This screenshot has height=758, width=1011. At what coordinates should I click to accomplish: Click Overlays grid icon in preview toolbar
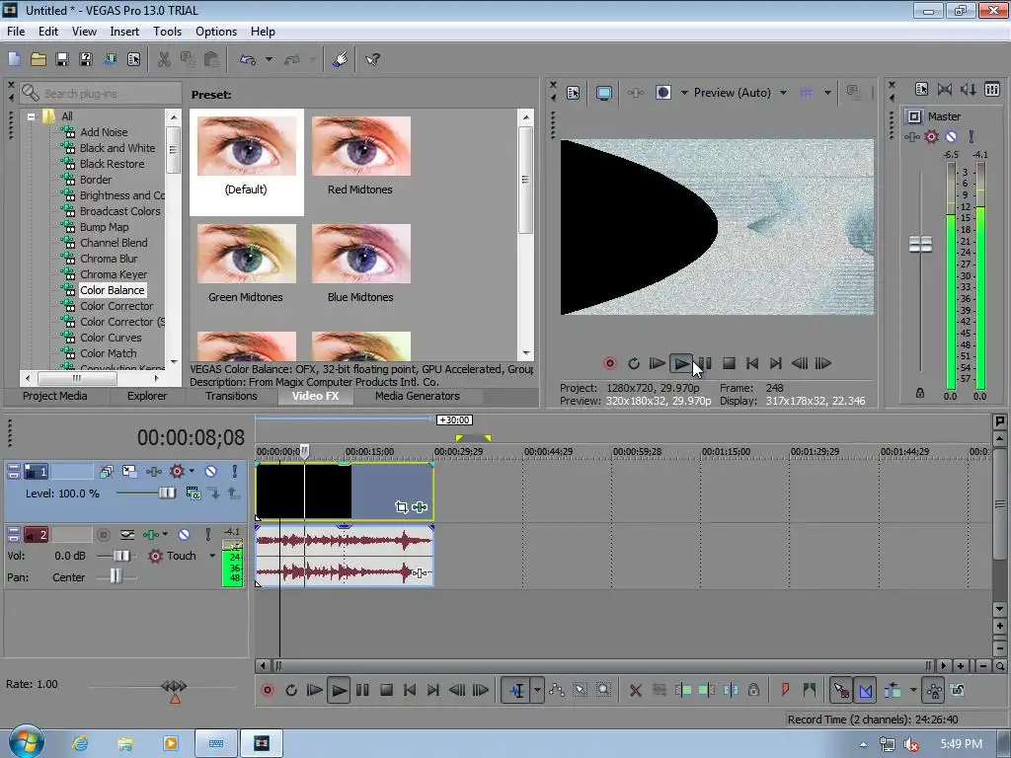(x=806, y=93)
